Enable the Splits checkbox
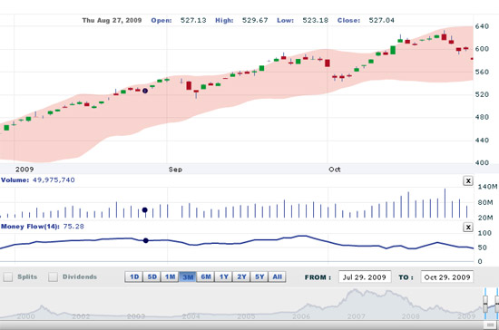 tap(8, 277)
